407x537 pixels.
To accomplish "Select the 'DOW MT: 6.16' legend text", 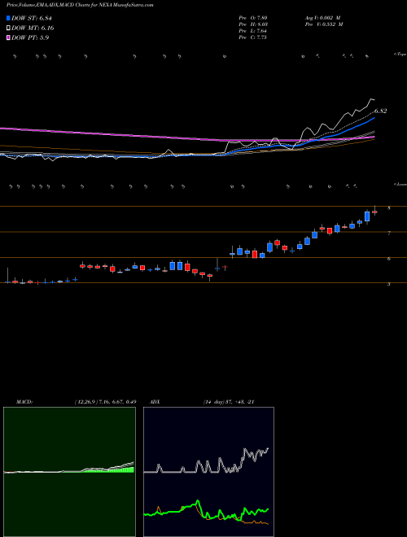I will tap(33, 28).
